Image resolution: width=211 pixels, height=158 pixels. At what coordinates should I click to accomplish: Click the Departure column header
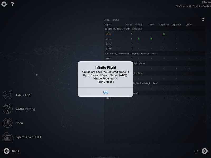[x=176, y=25]
